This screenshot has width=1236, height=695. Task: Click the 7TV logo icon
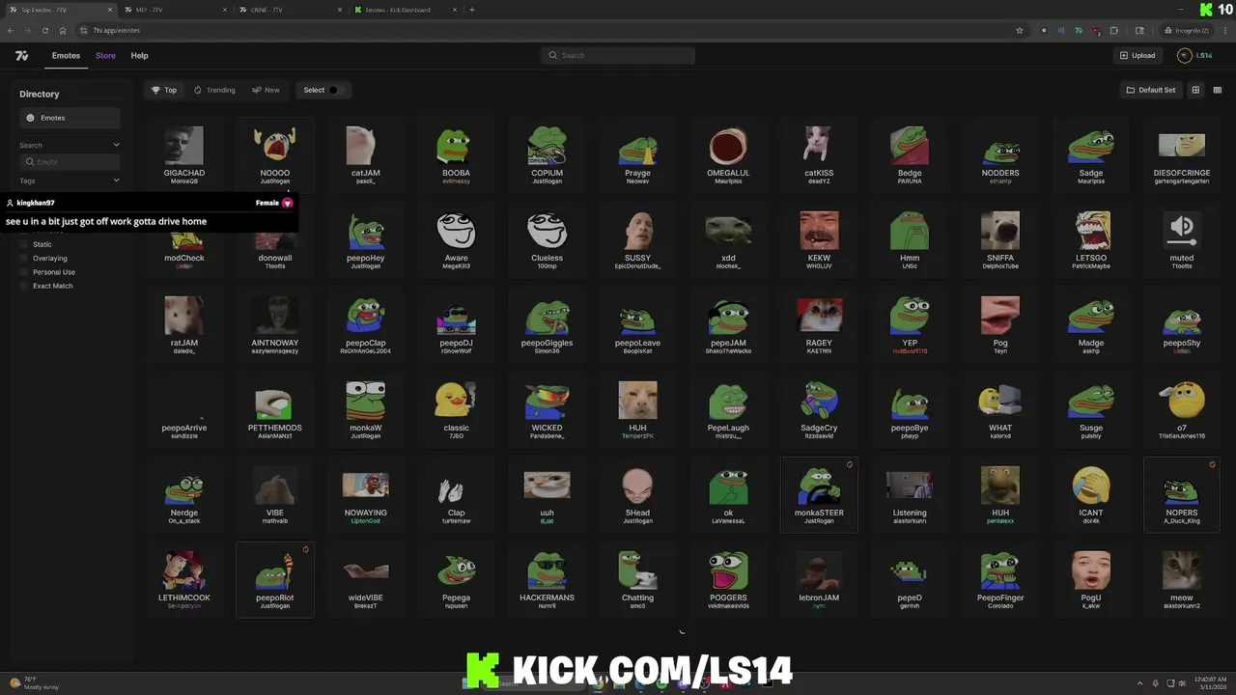21,56
